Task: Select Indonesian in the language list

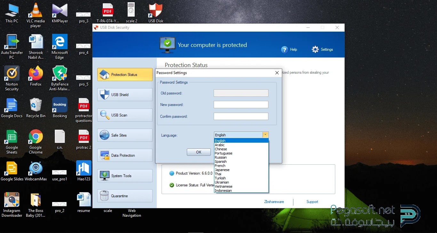Action: (241, 191)
